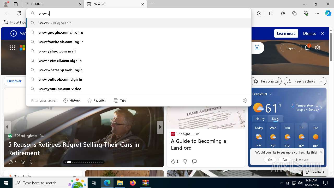Open the tab actions menu icon
The width and height of the screenshot is (334, 188).
coord(16,4)
